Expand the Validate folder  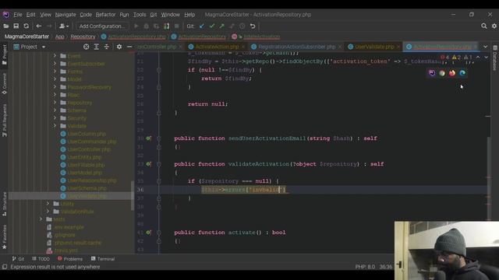[x=55, y=126]
